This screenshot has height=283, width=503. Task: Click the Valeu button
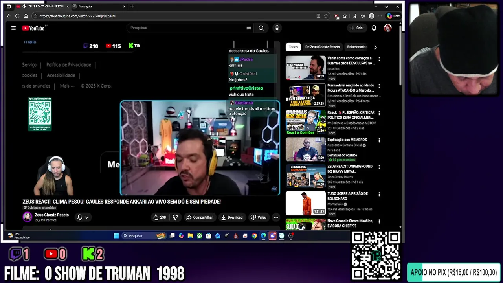point(259,217)
